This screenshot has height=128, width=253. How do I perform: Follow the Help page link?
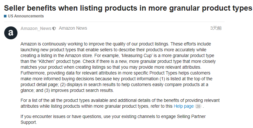click(x=184, y=106)
